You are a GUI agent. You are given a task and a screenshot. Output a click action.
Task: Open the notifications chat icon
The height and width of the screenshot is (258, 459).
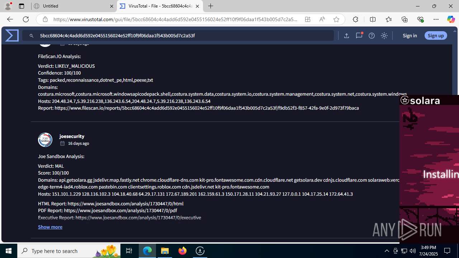coord(359,35)
